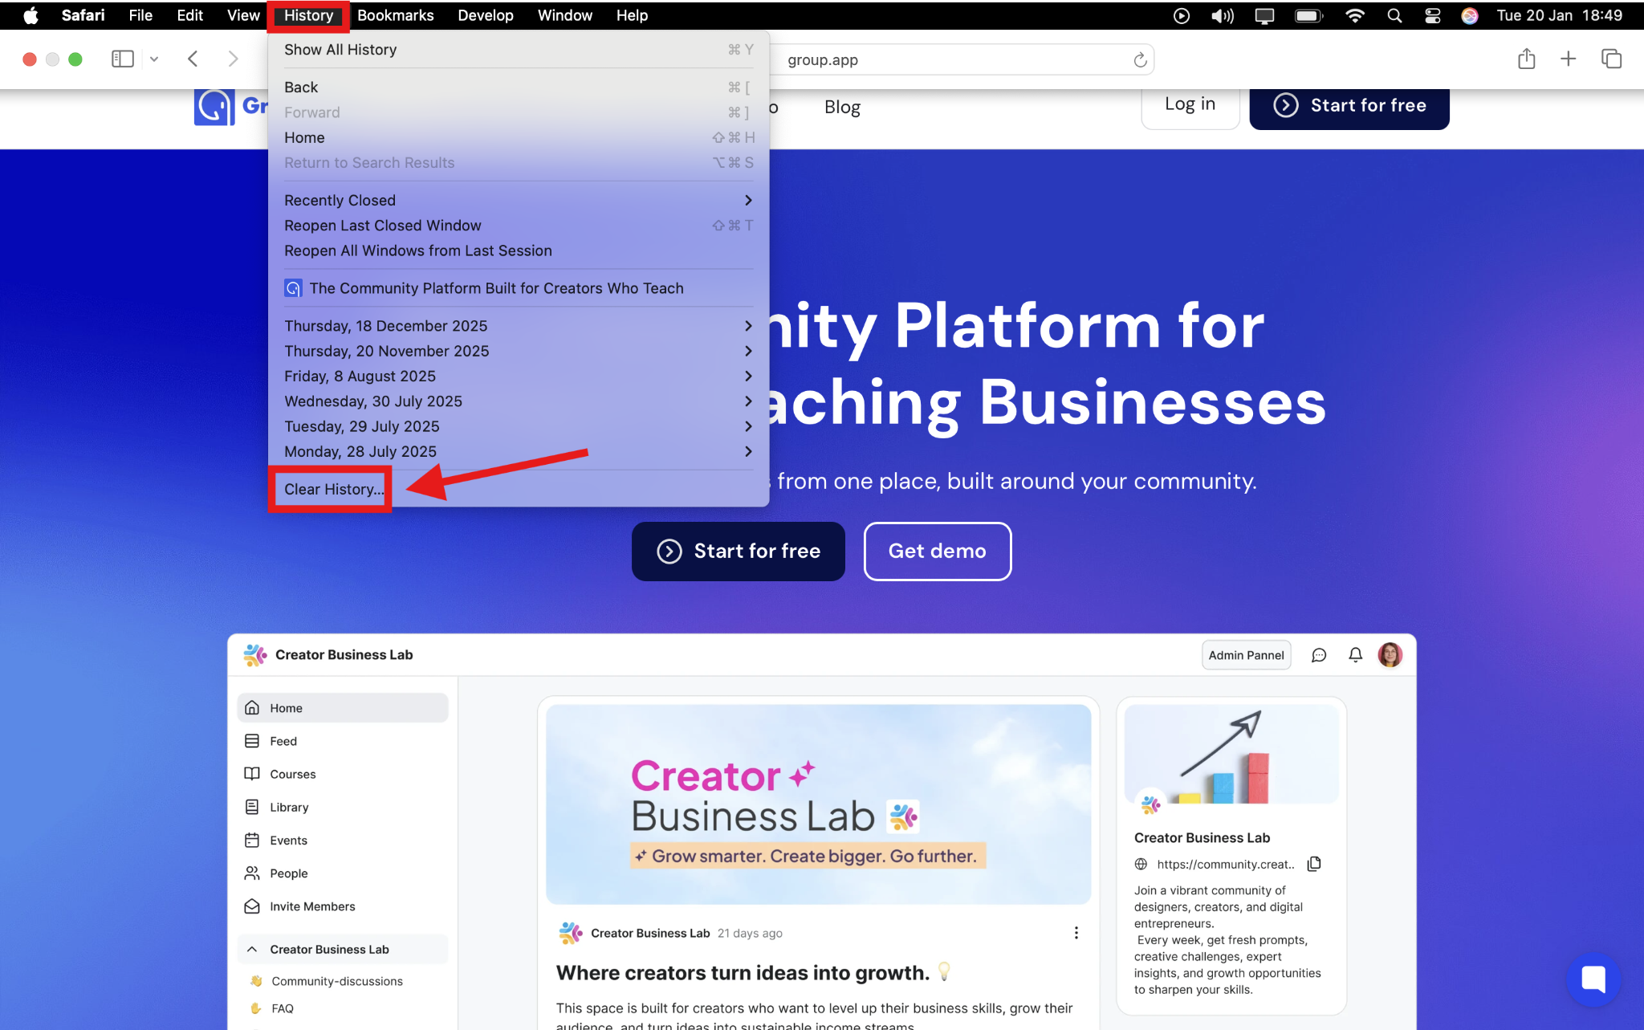Open the blue chat bubble widget
The width and height of the screenshot is (1644, 1030).
[x=1593, y=979]
